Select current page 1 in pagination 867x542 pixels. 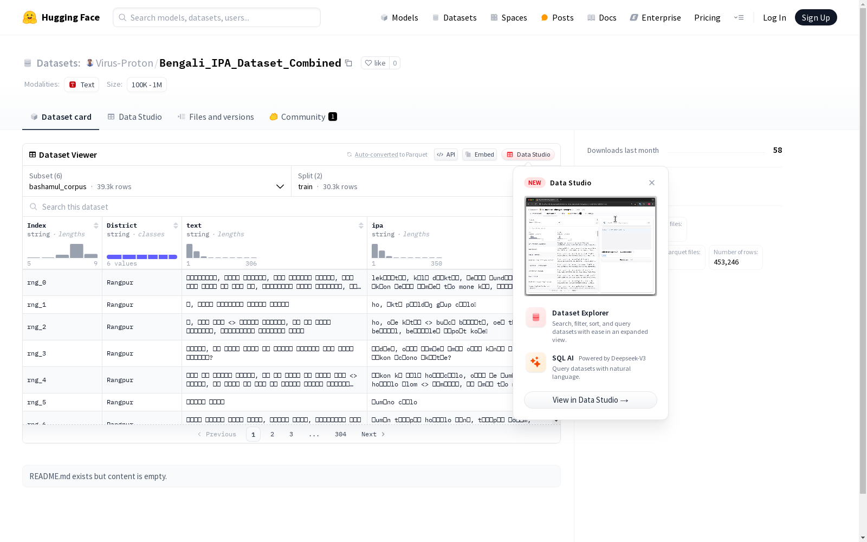(253, 434)
